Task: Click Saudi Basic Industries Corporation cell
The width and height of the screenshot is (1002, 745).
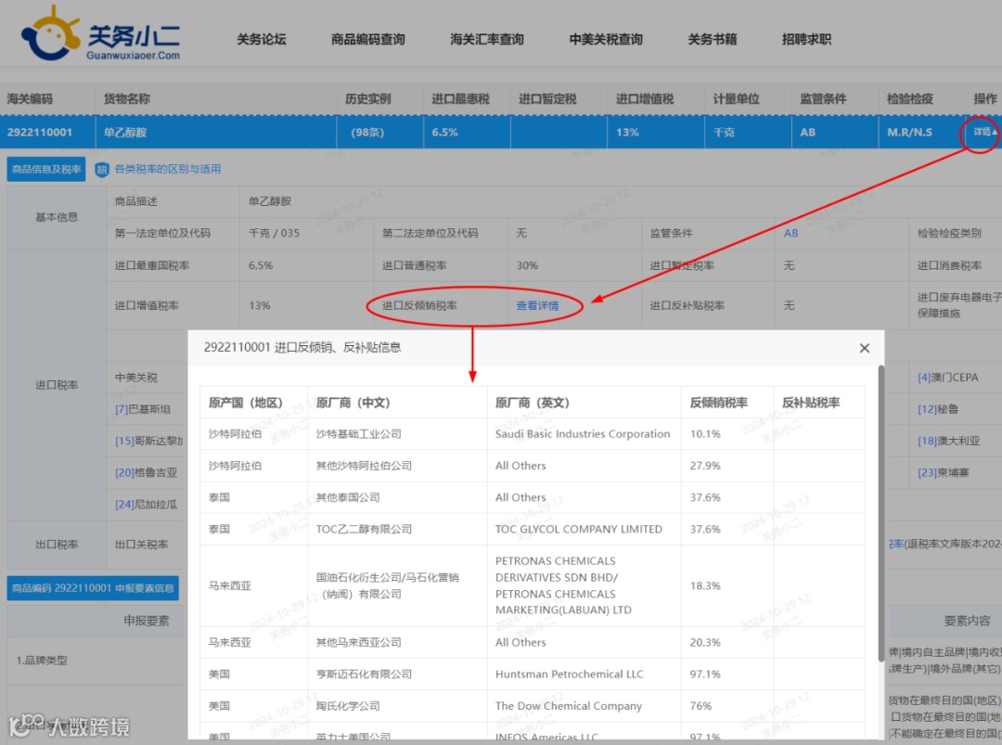Action: (583, 434)
